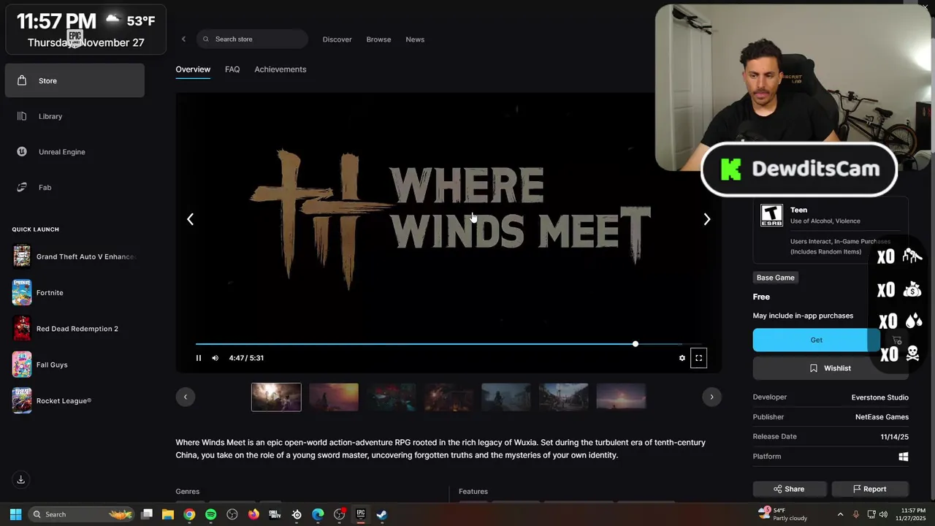Click the ESRB Teen rating badge
Screen dimensions: 935x526
pyautogui.click(x=771, y=216)
